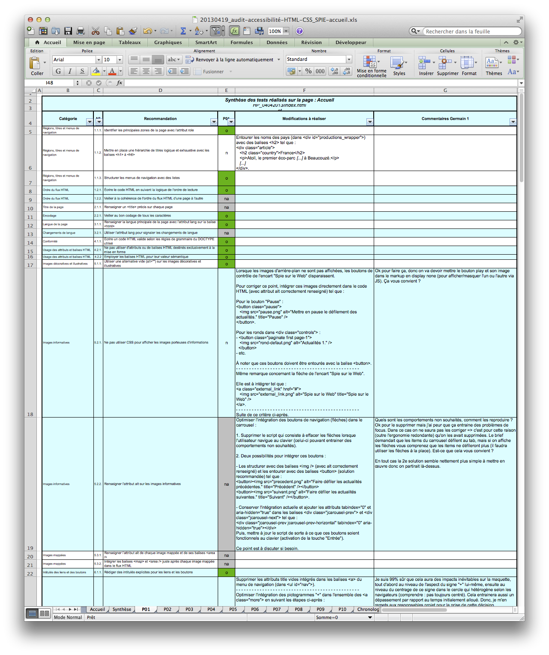Click the increase decimal places icon

coord(335,71)
